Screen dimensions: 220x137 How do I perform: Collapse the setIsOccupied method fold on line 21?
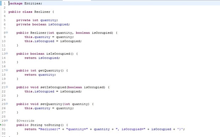7,87
